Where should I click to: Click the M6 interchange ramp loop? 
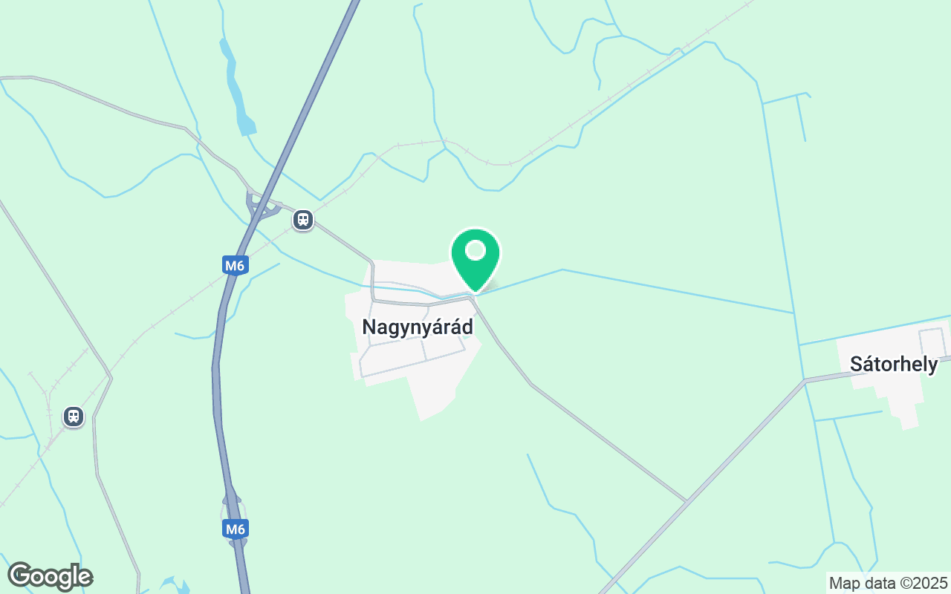click(x=262, y=208)
